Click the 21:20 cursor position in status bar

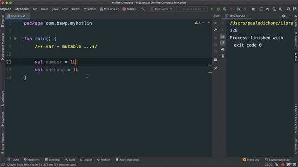point(269,165)
